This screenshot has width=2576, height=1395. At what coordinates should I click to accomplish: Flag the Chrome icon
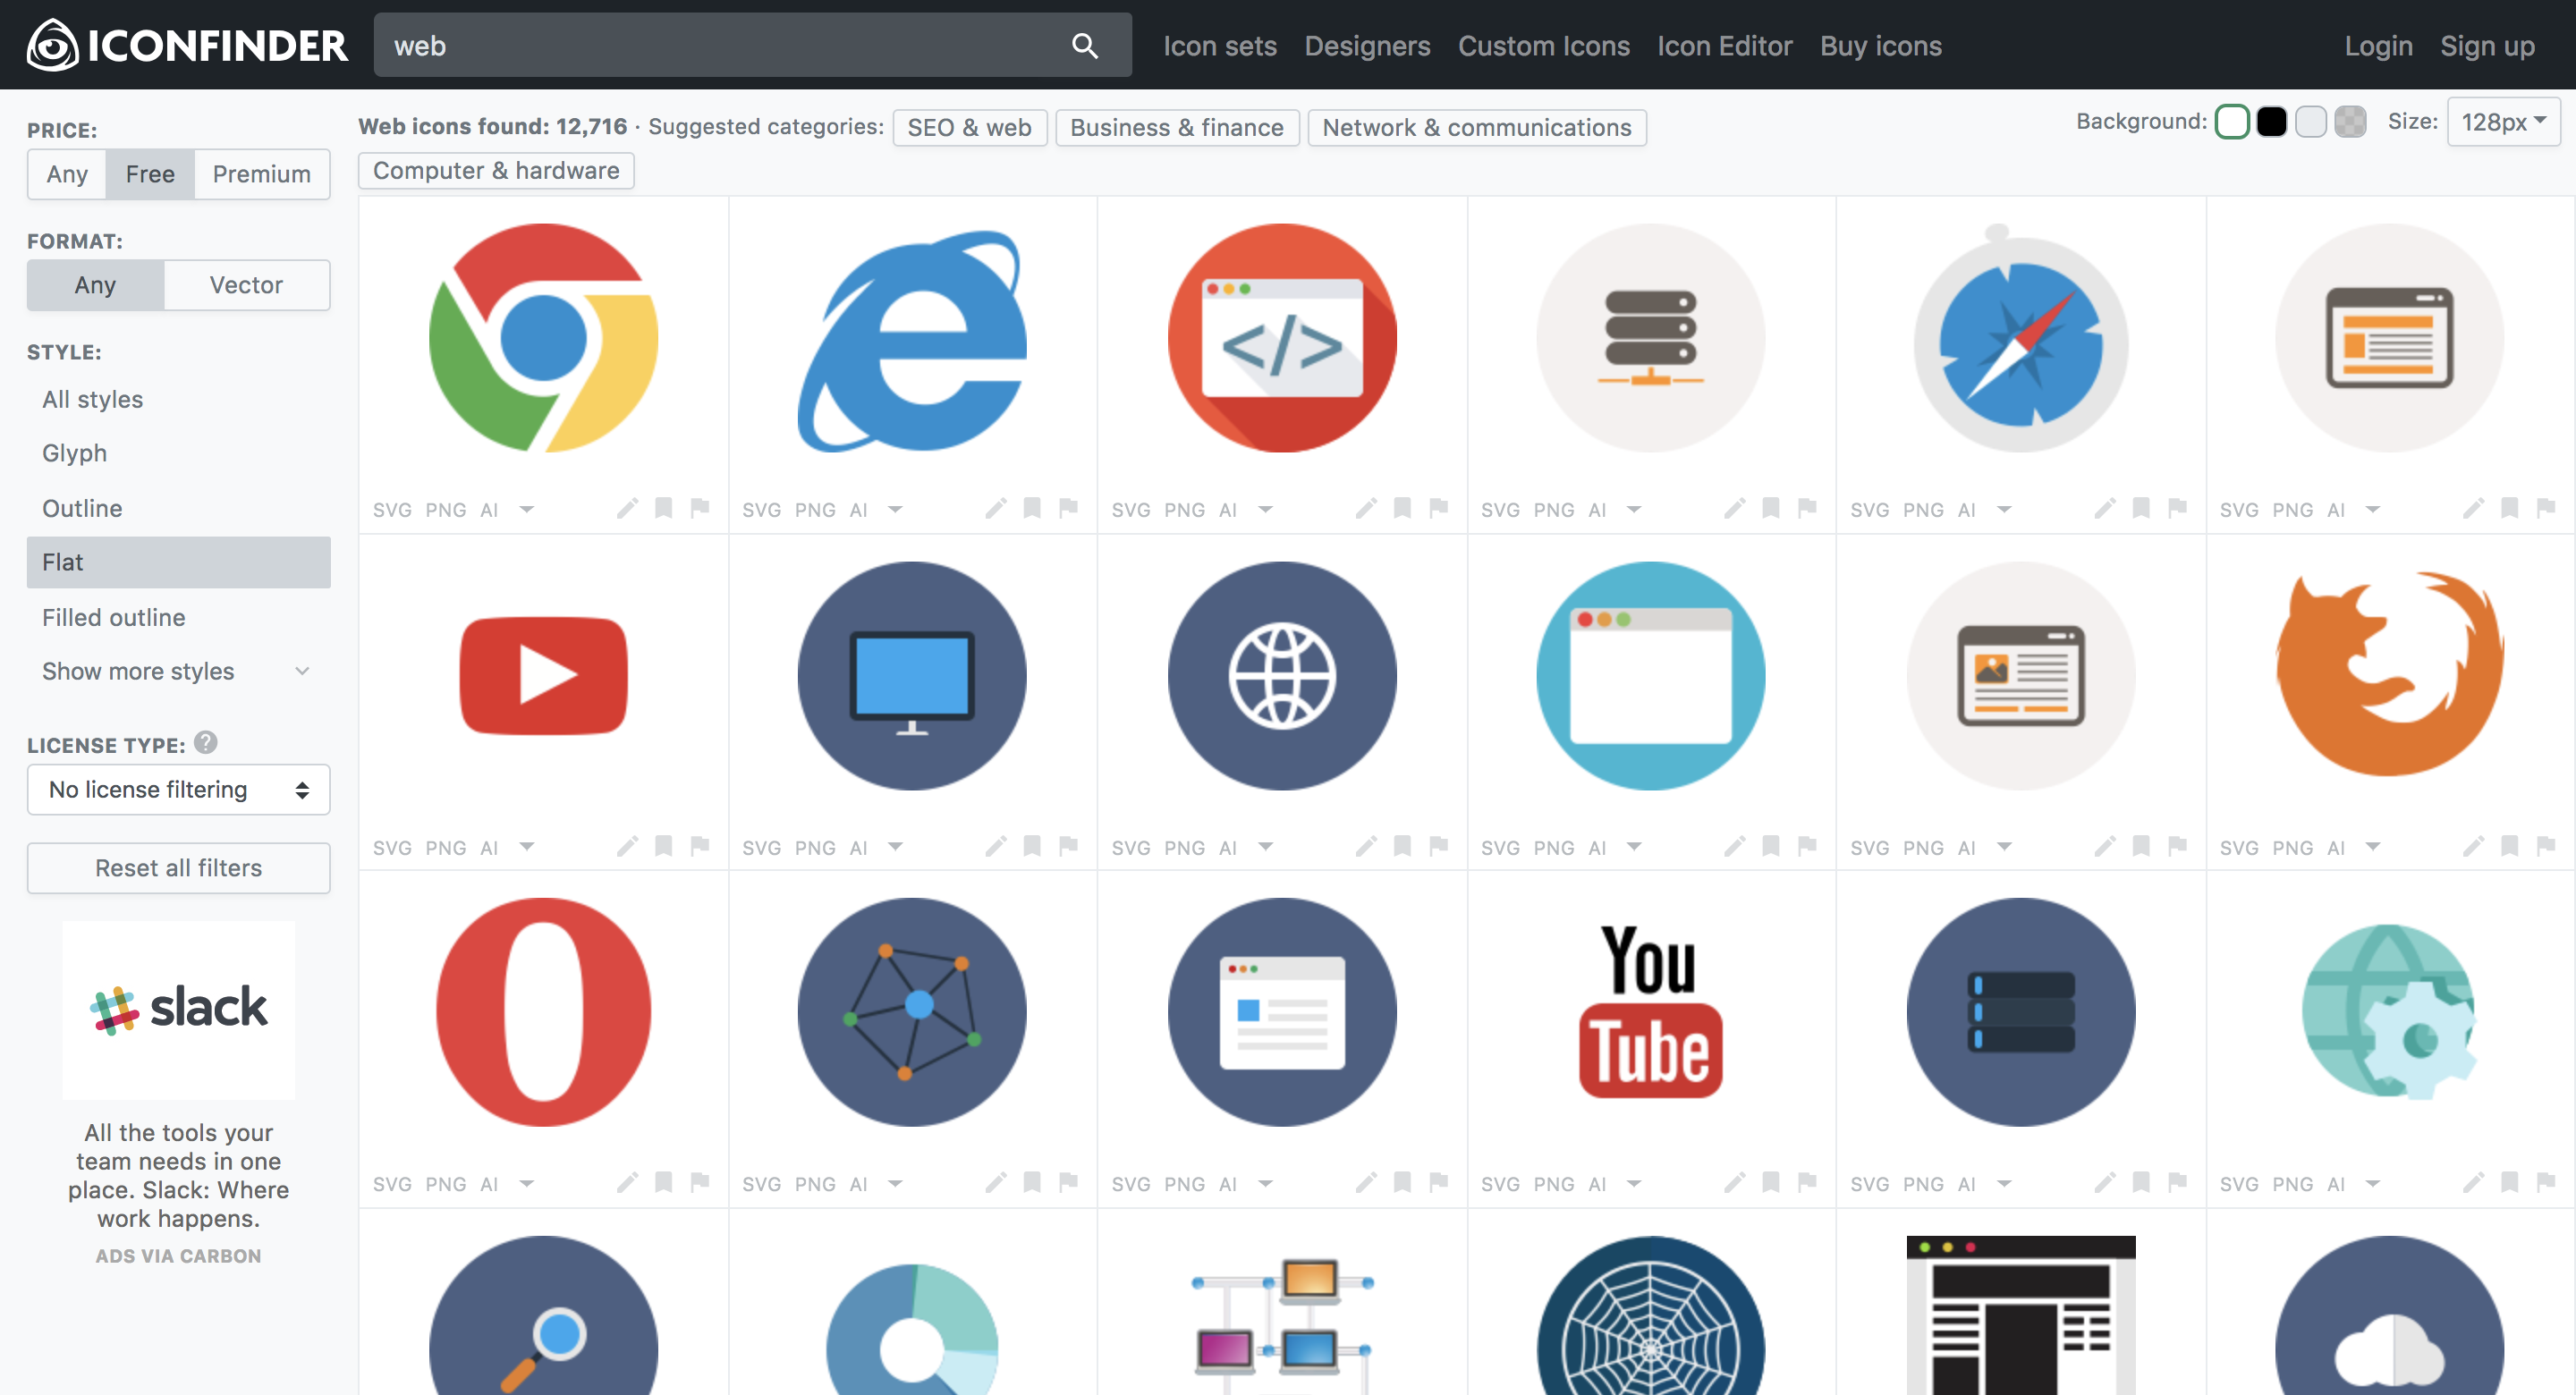click(700, 508)
